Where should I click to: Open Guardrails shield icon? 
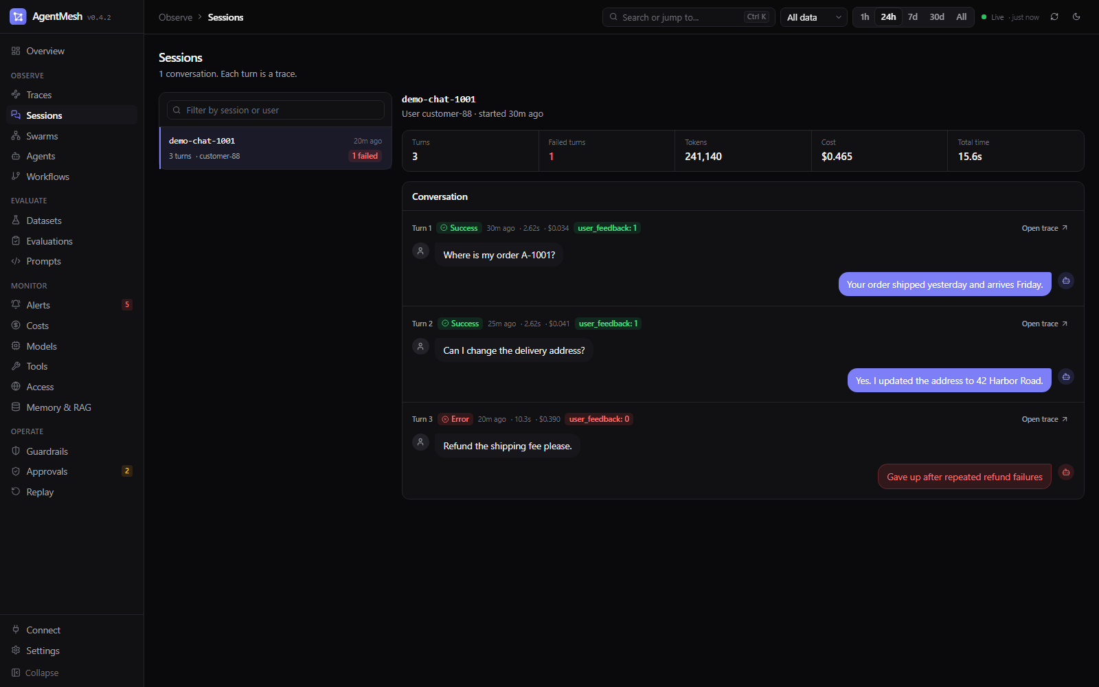point(16,451)
